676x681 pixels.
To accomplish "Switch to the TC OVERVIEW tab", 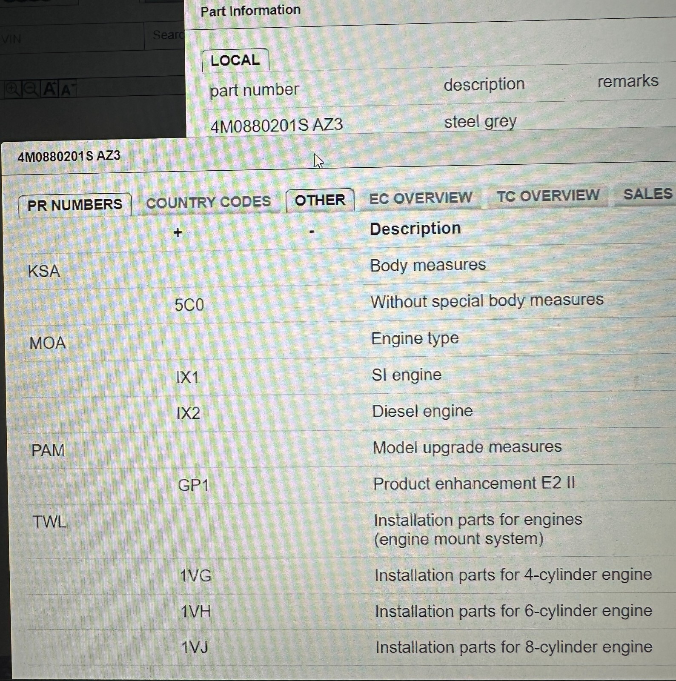I will pos(548,196).
